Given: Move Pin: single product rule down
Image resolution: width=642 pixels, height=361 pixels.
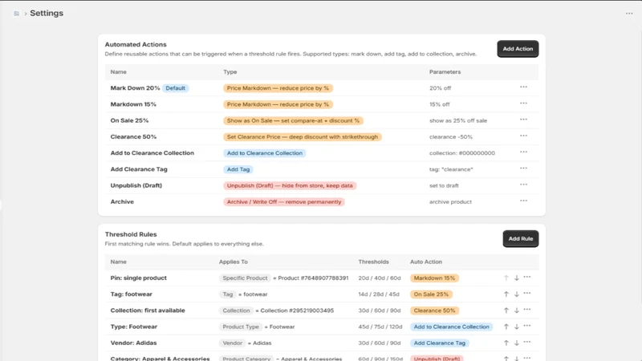Looking at the screenshot, I should point(517,278).
